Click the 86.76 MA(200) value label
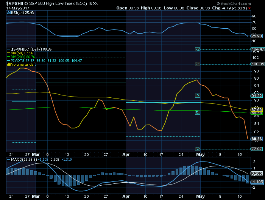Image resolution: width=265 pixels, height=200 pixels. [257, 113]
